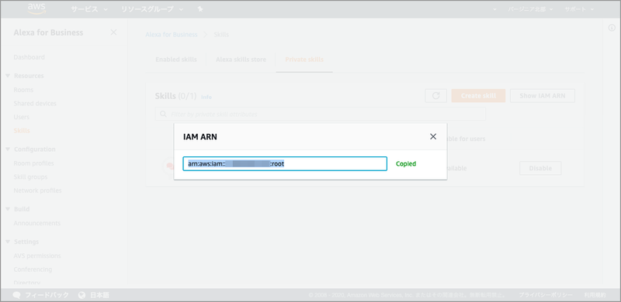The image size is (621, 302).
Task: Click the green Copied label
Action: [406, 163]
